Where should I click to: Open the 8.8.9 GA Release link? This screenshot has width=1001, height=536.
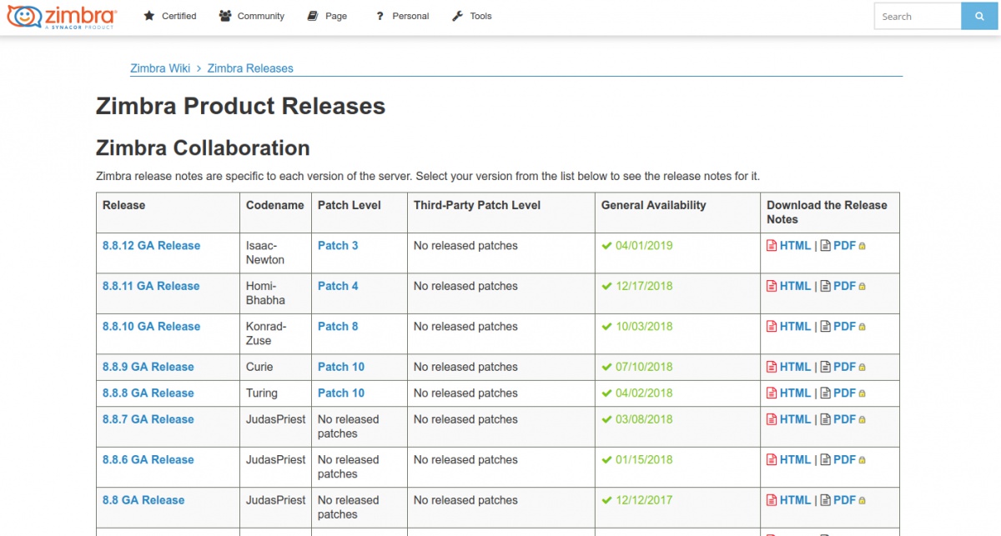coord(148,367)
